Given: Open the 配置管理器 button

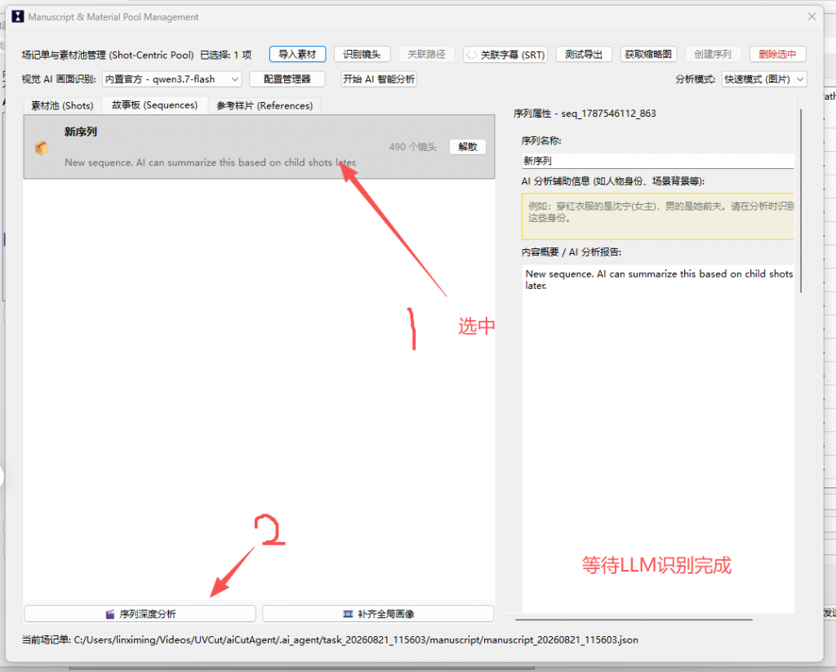Looking at the screenshot, I should [x=287, y=79].
